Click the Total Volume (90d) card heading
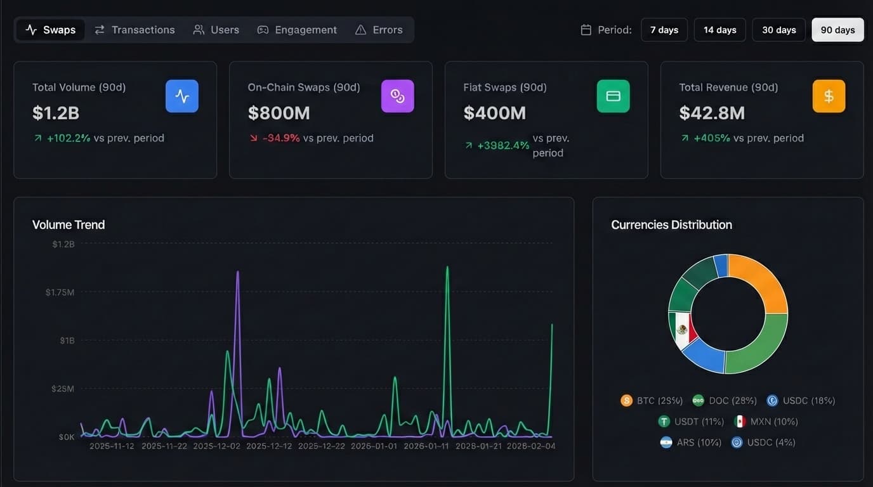Image resolution: width=873 pixels, height=487 pixels. (79, 88)
